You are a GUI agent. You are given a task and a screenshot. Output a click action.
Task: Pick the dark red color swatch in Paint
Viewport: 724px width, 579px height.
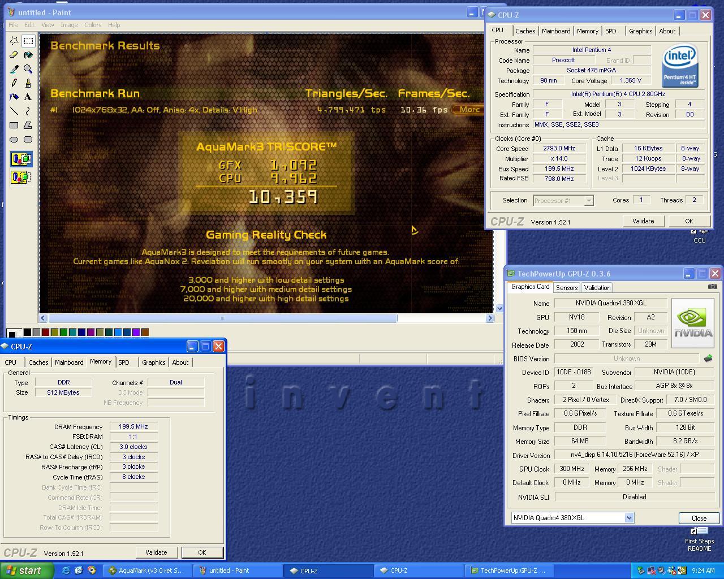[x=45, y=332]
